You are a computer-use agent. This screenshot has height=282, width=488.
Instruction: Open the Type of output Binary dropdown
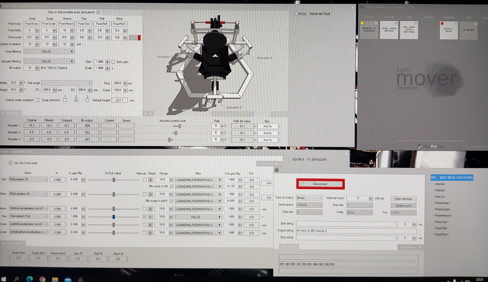pos(309,198)
